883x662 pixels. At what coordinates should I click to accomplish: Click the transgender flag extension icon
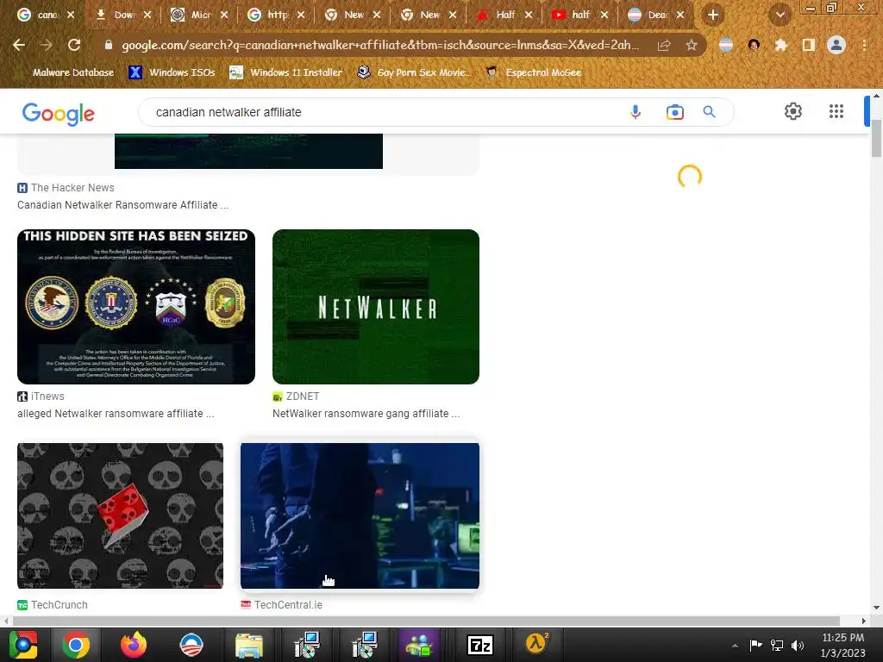click(726, 45)
